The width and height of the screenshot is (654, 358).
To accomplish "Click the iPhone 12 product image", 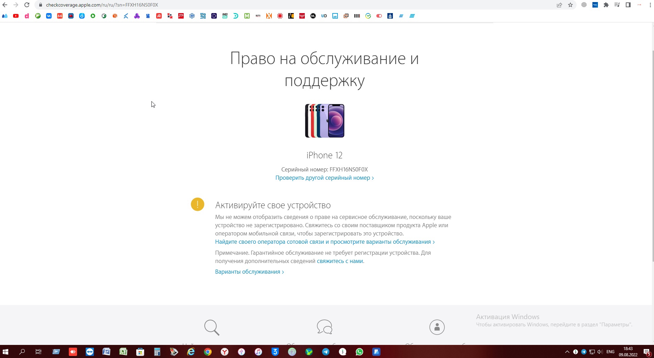I will coord(324,121).
